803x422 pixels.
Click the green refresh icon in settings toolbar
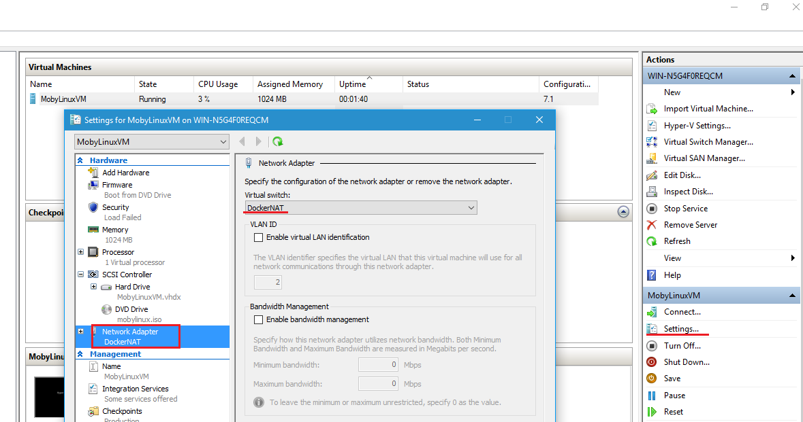click(x=278, y=141)
